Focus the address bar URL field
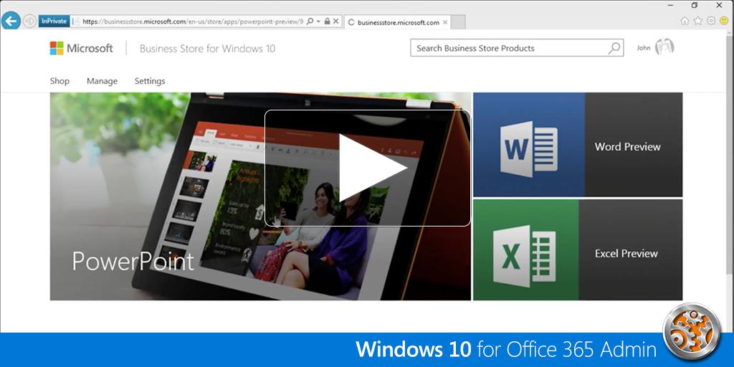The image size is (734, 367). click(x=192, y=22)
